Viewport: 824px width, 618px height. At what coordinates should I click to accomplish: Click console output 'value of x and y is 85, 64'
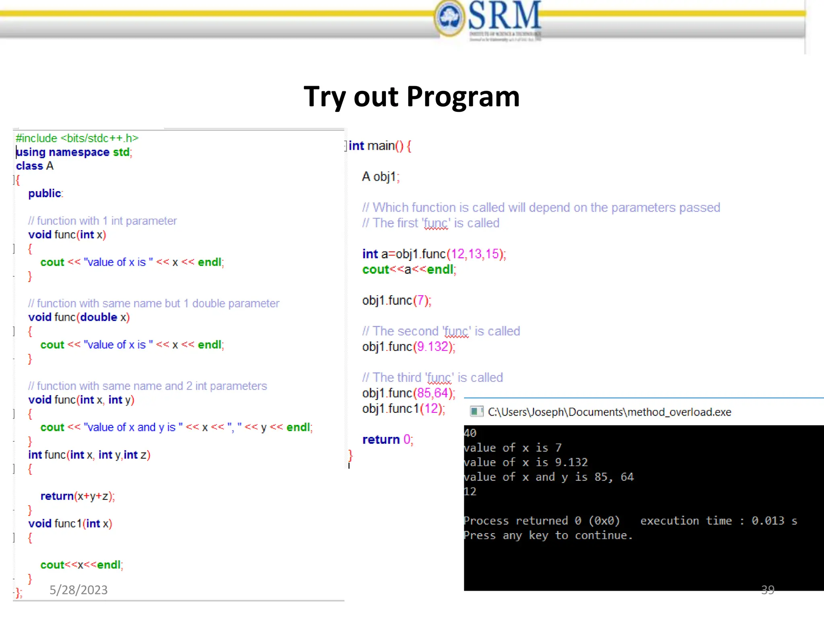pyautogui.click(x=549, y=477)
